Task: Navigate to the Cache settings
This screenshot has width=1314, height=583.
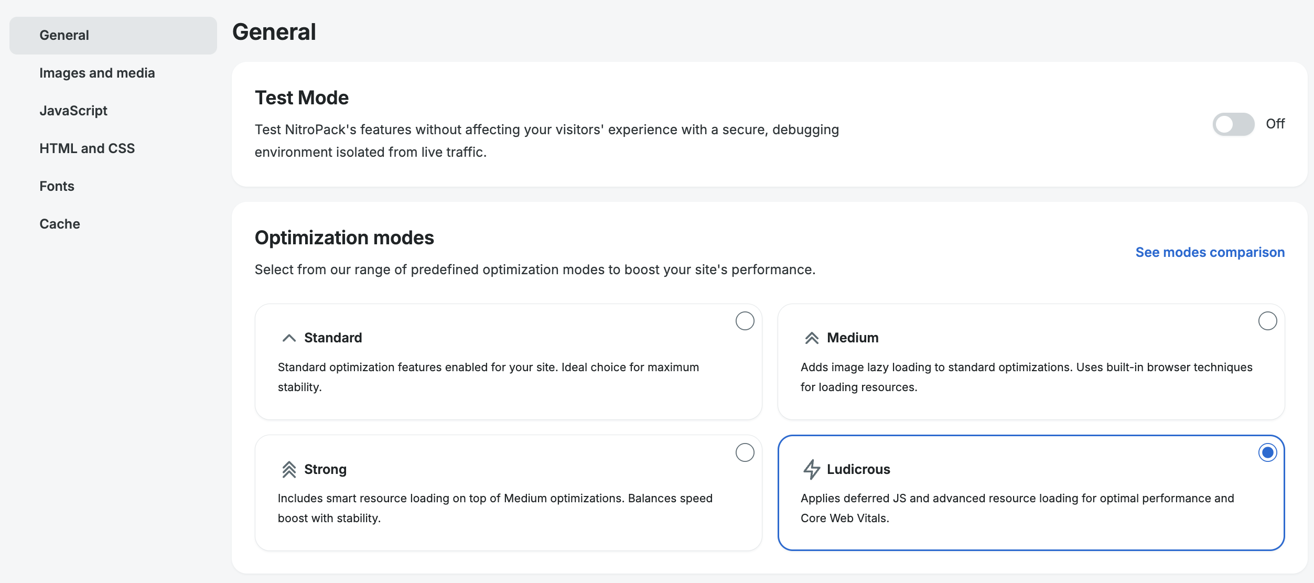Action: point(60,224)
